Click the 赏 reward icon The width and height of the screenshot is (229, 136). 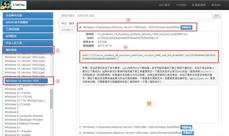[149, 104]
